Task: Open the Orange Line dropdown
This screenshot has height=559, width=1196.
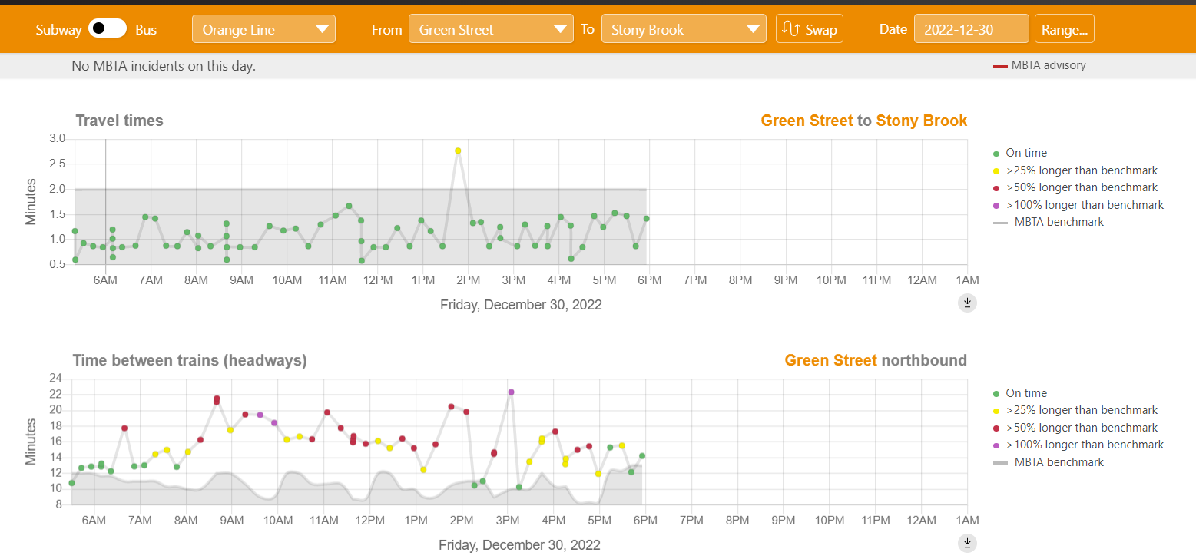Action: tap(263, 30)
